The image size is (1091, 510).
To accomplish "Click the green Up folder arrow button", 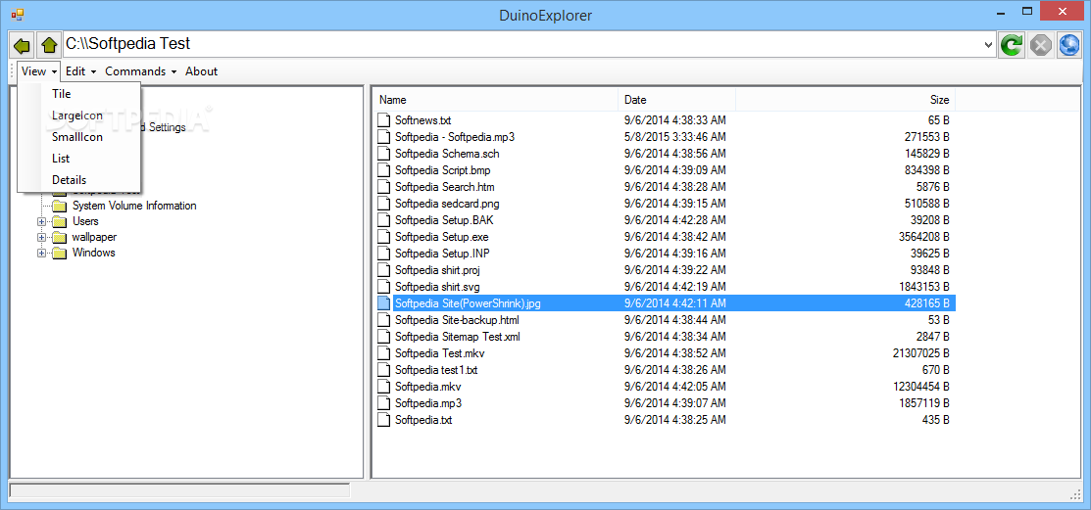I will click(49, 46).
